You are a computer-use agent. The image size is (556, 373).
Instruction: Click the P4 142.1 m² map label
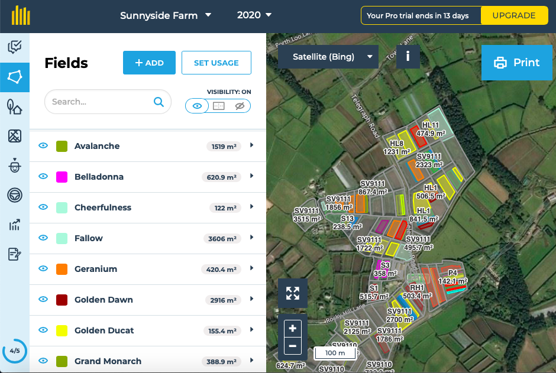click(453, 277)
